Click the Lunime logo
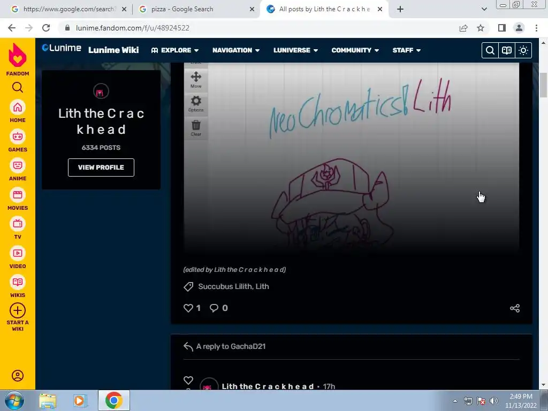Viewport: 548px width, 411px height. click(x=62, y=48)
